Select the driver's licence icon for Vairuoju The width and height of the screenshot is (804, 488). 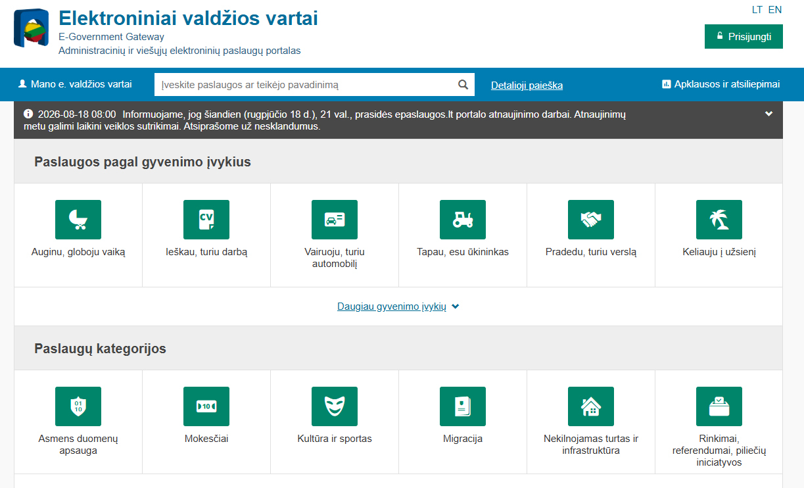pos(335,220)
